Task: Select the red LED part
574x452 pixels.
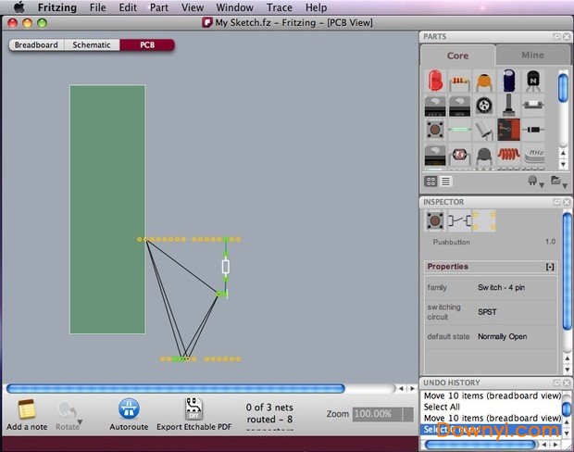Action: click(435, 82)
